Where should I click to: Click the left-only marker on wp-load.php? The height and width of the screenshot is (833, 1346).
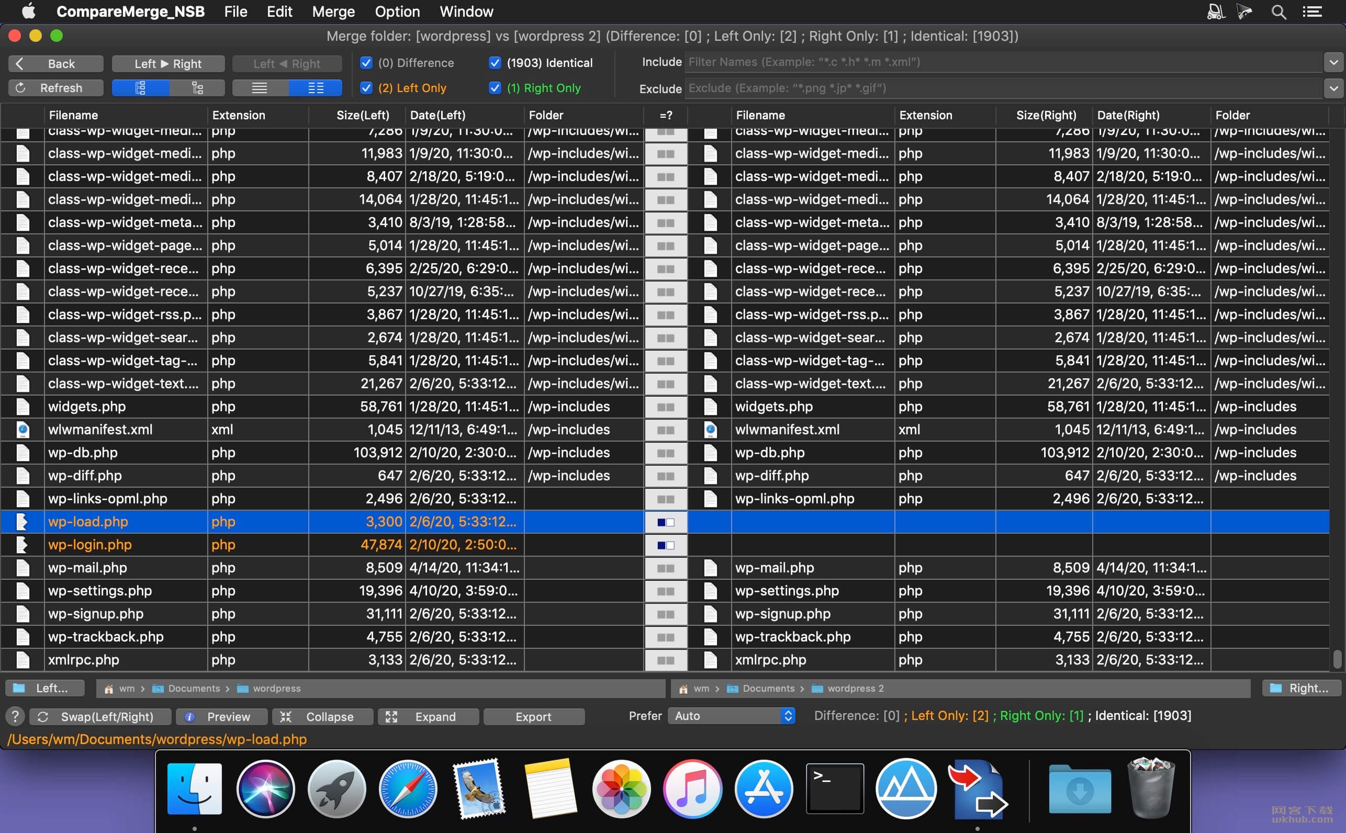666,522
